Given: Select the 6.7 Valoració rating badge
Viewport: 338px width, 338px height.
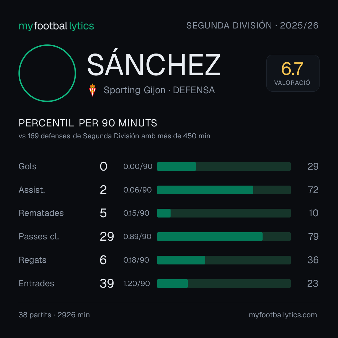Looking at the screenshot, I should (x=293, y=73).
